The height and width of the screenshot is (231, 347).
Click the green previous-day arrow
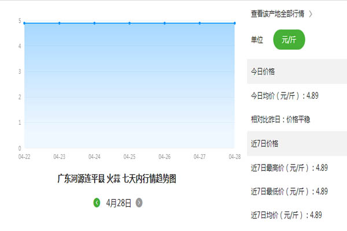pos(97,203)
